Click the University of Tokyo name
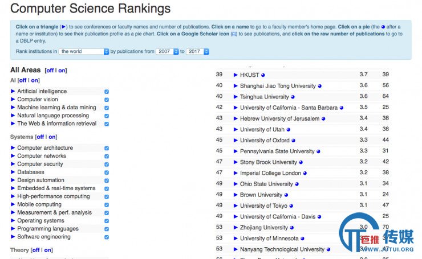Viewport: 422px width, 259px height. pyautogui.click(x=263, y=206)
